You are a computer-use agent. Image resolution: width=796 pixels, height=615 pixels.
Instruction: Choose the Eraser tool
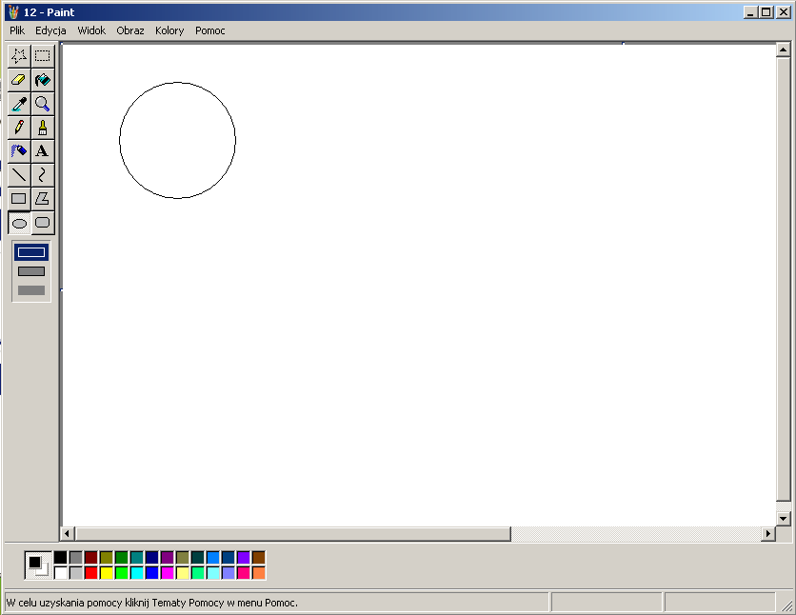click(19, 80)
